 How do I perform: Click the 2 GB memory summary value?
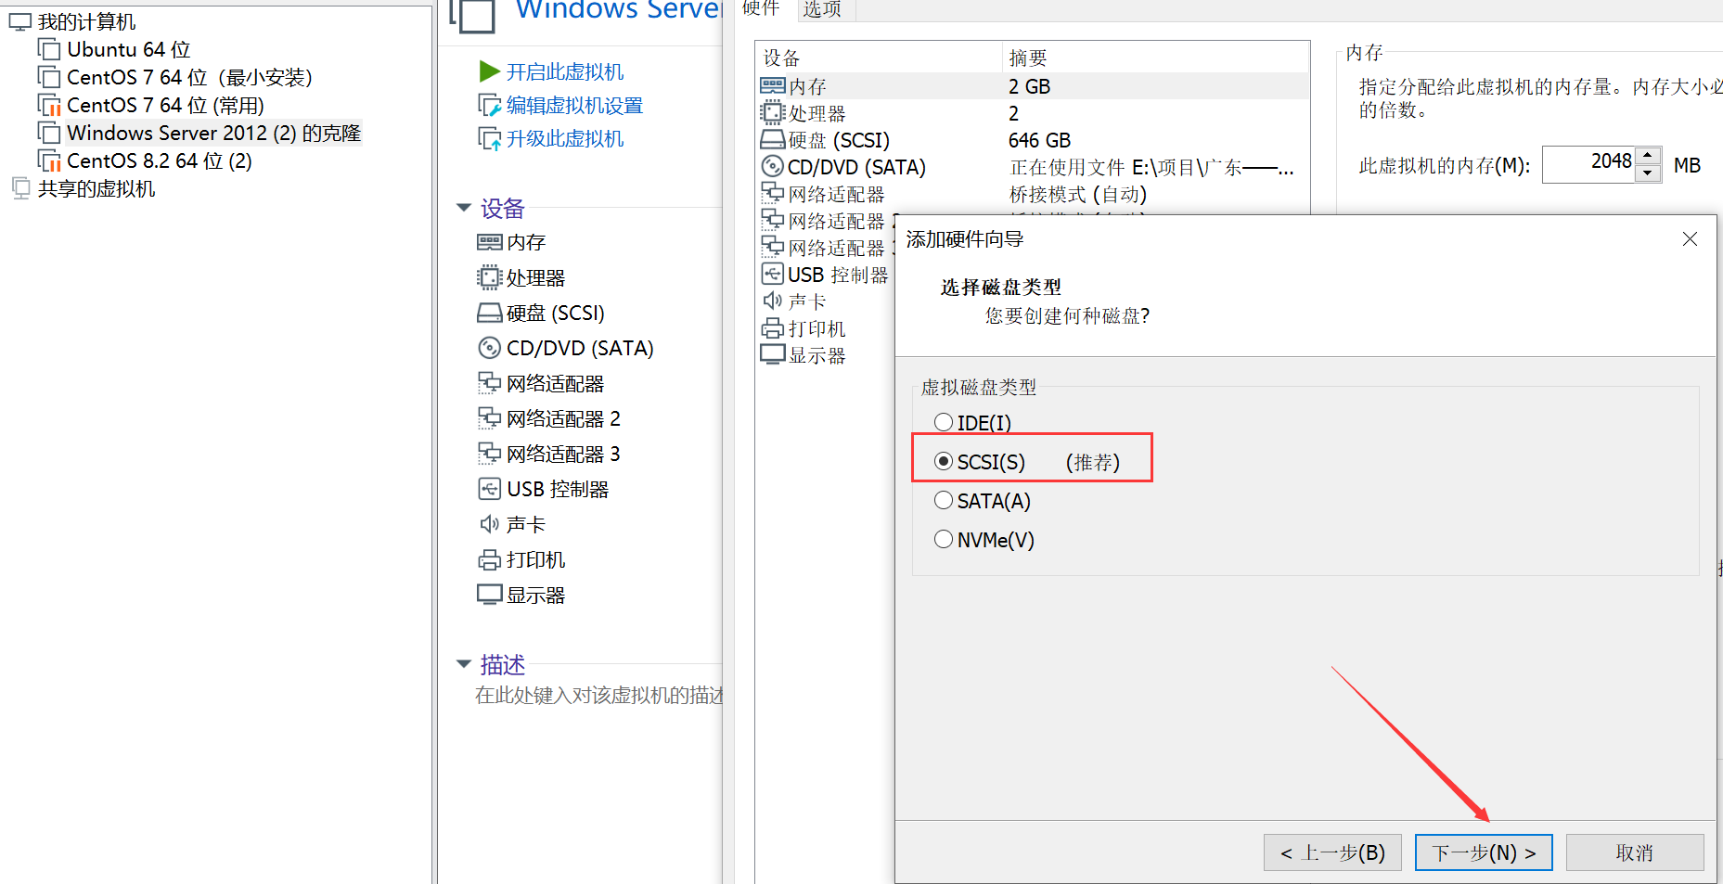pos(1029,86)
